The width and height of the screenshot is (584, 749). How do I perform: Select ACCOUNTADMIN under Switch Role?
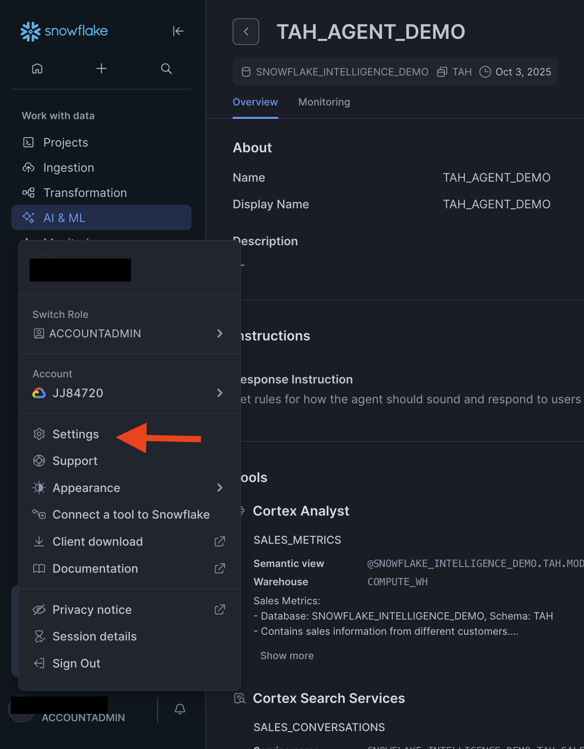tap(129, 334)
